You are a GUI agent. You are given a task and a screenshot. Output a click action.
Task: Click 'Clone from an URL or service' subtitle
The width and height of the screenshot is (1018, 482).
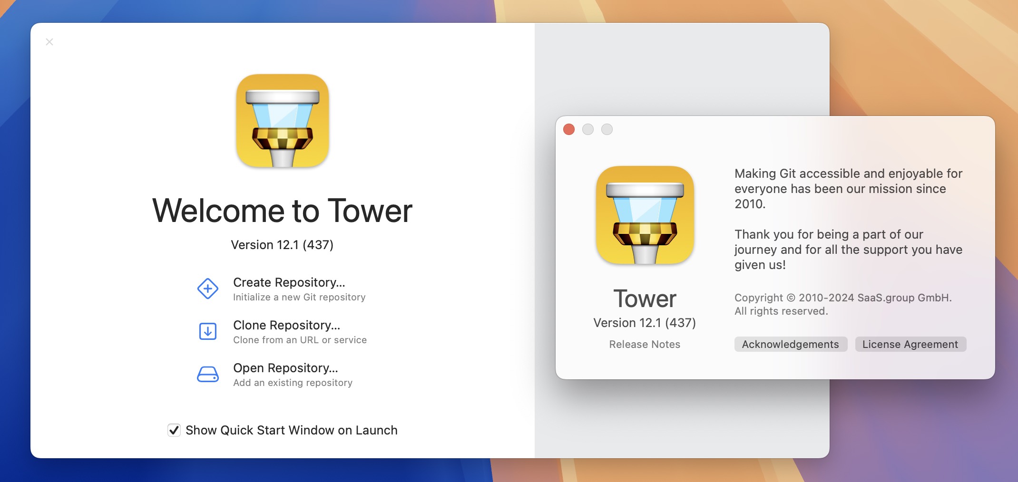300,340
